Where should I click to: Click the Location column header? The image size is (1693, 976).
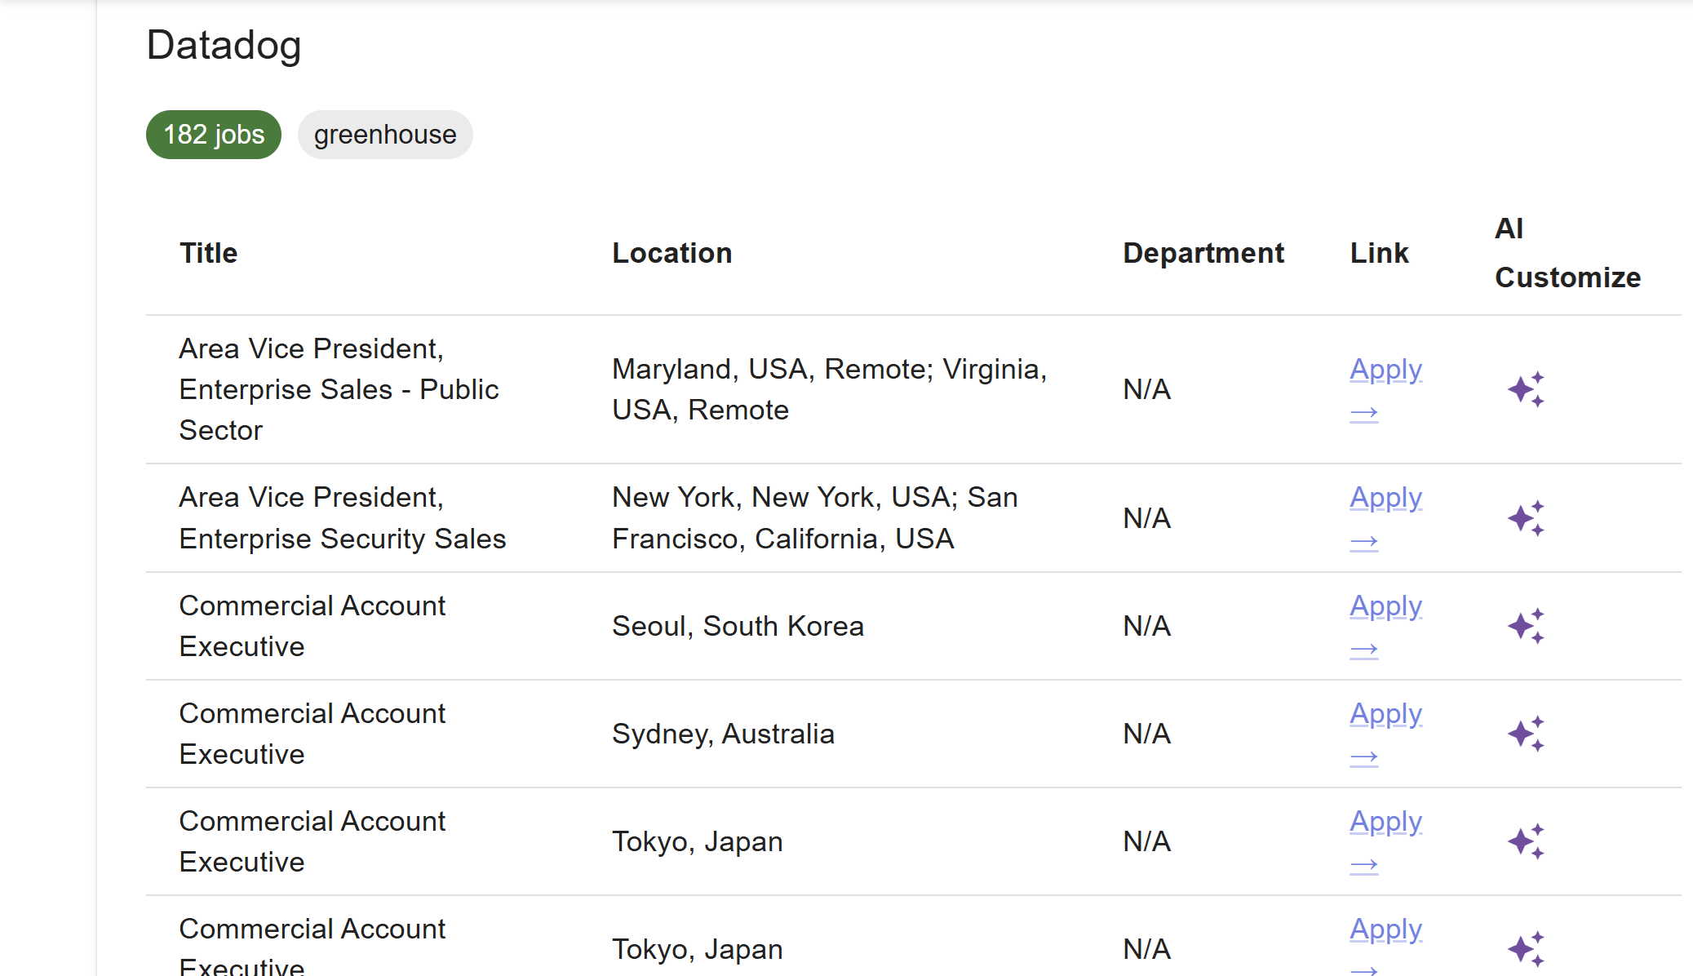click(x=671, y=253)
